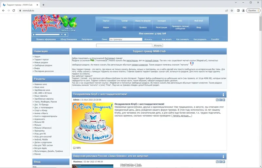Viewport: 262px width, 168px height.
Task: Go back in browser history
Action: [3, 10]
